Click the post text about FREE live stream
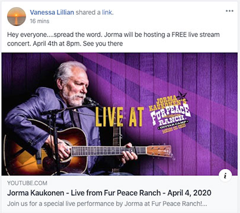The width and height of the screenshot is (240, 213). pos(113,39)
